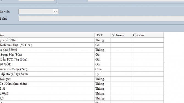Select the row 'hinsu eo 250gr (24c)'
Viewport: 184px width, 103px height.
(x=82, y=69)
